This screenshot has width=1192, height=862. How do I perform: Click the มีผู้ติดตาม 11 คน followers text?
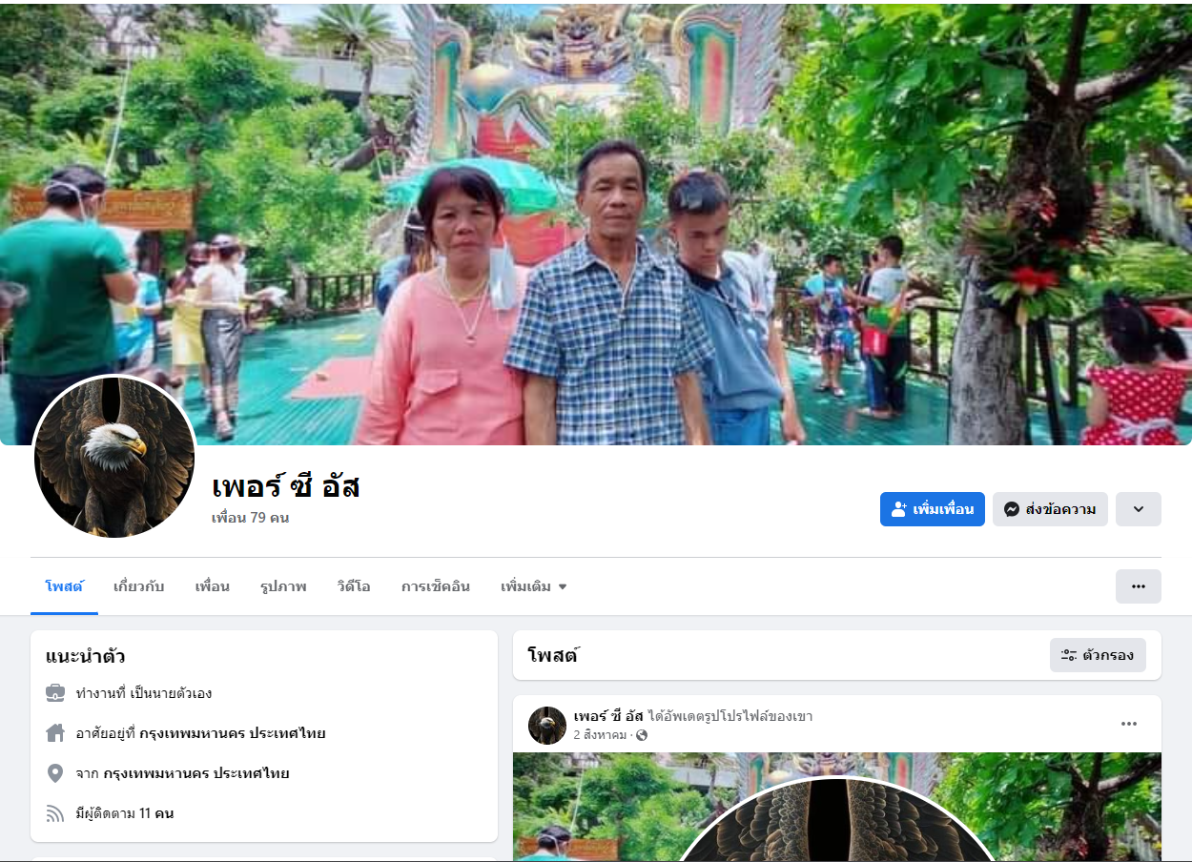coord(125,813)
